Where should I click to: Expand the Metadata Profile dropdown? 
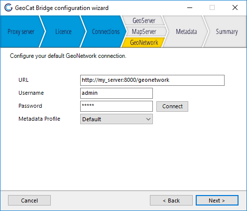pos(117,119)
